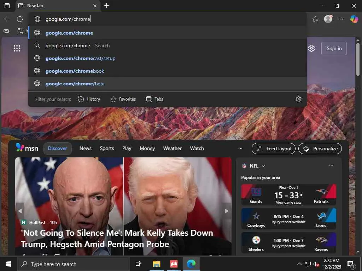This screenshot has height=271, width=362.
Task: Open the Play tab
Action: (x=127, y=149)
